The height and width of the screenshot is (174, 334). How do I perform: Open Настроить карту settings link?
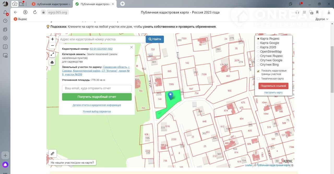(273, 92)
